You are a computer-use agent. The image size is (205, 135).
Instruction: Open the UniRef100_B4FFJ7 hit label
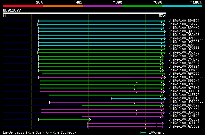(x=184, y=63)
